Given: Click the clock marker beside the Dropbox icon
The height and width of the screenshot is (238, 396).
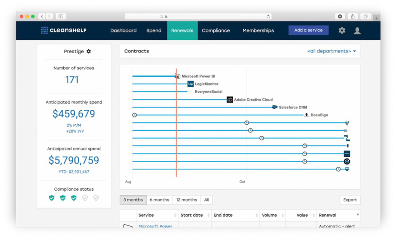Looking at the screenshot, I should 338,169.
